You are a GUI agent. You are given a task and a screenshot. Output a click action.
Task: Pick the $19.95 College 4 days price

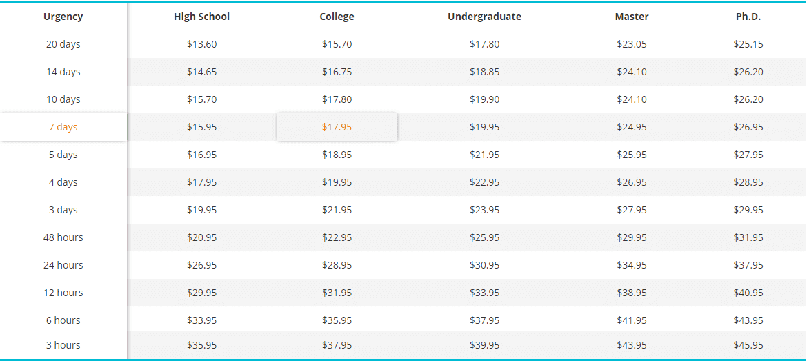[x=337, y=182]
